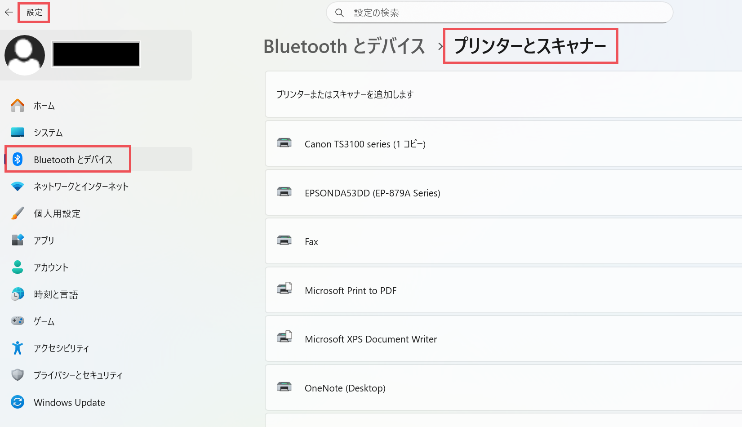The image size is (742, 427).
Task: Open Canon TS3100 series printer entry
Action: coord(365,144)
